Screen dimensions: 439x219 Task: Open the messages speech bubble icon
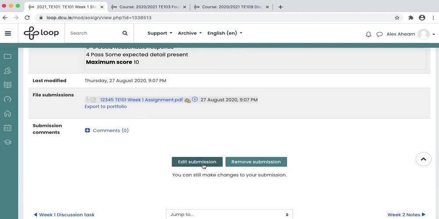tap(379, 34)
